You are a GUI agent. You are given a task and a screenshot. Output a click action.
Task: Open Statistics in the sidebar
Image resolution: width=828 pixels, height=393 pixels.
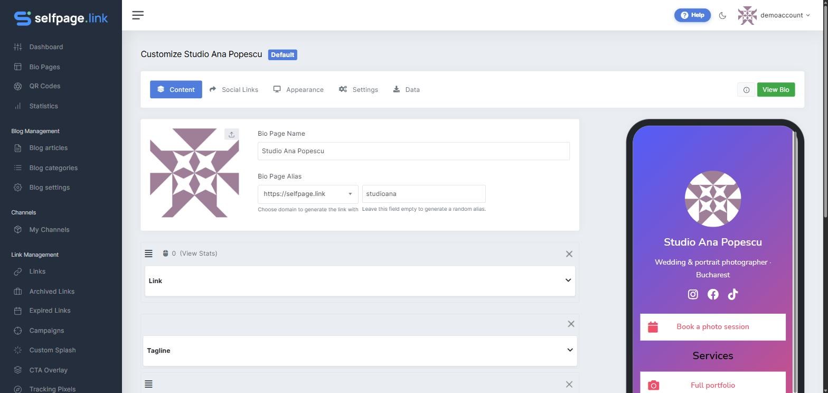coord(43,106)
